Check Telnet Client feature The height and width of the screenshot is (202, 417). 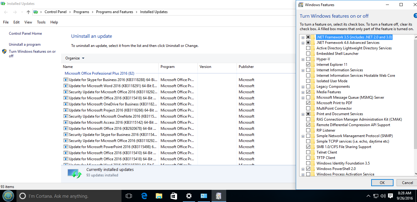pyautogui.click(x=308, y=152)
